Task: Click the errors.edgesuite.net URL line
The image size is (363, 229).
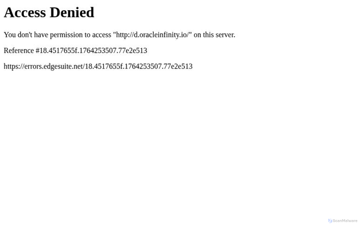Action: (x=98, y=66)
